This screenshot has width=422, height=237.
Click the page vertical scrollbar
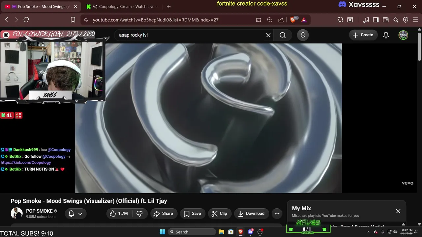419,46
